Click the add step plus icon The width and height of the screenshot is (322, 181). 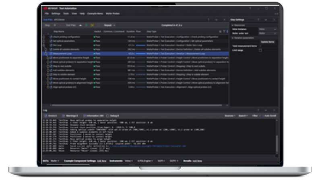(55, 25)
